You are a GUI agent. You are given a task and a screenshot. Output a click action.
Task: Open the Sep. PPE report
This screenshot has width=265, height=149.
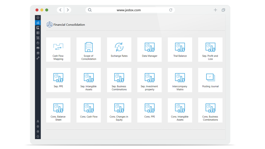(58, 80)
